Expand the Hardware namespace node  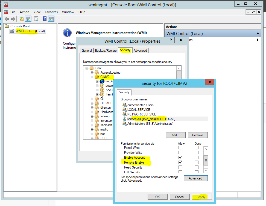tap(92, 112)
